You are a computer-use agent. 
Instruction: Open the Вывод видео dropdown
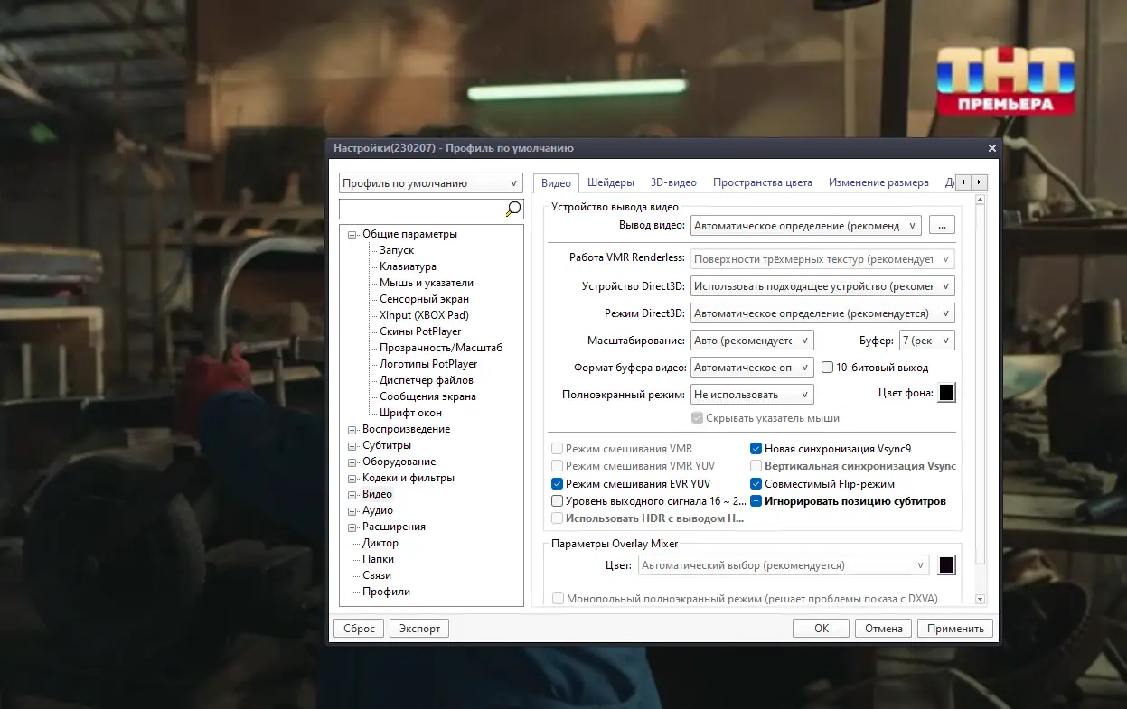coord(805,226)
